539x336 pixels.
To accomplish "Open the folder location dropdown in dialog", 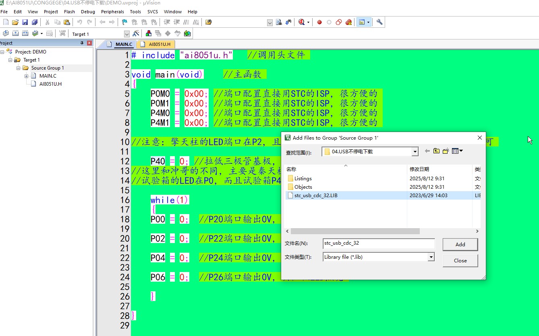I will [x=415, y=152].
